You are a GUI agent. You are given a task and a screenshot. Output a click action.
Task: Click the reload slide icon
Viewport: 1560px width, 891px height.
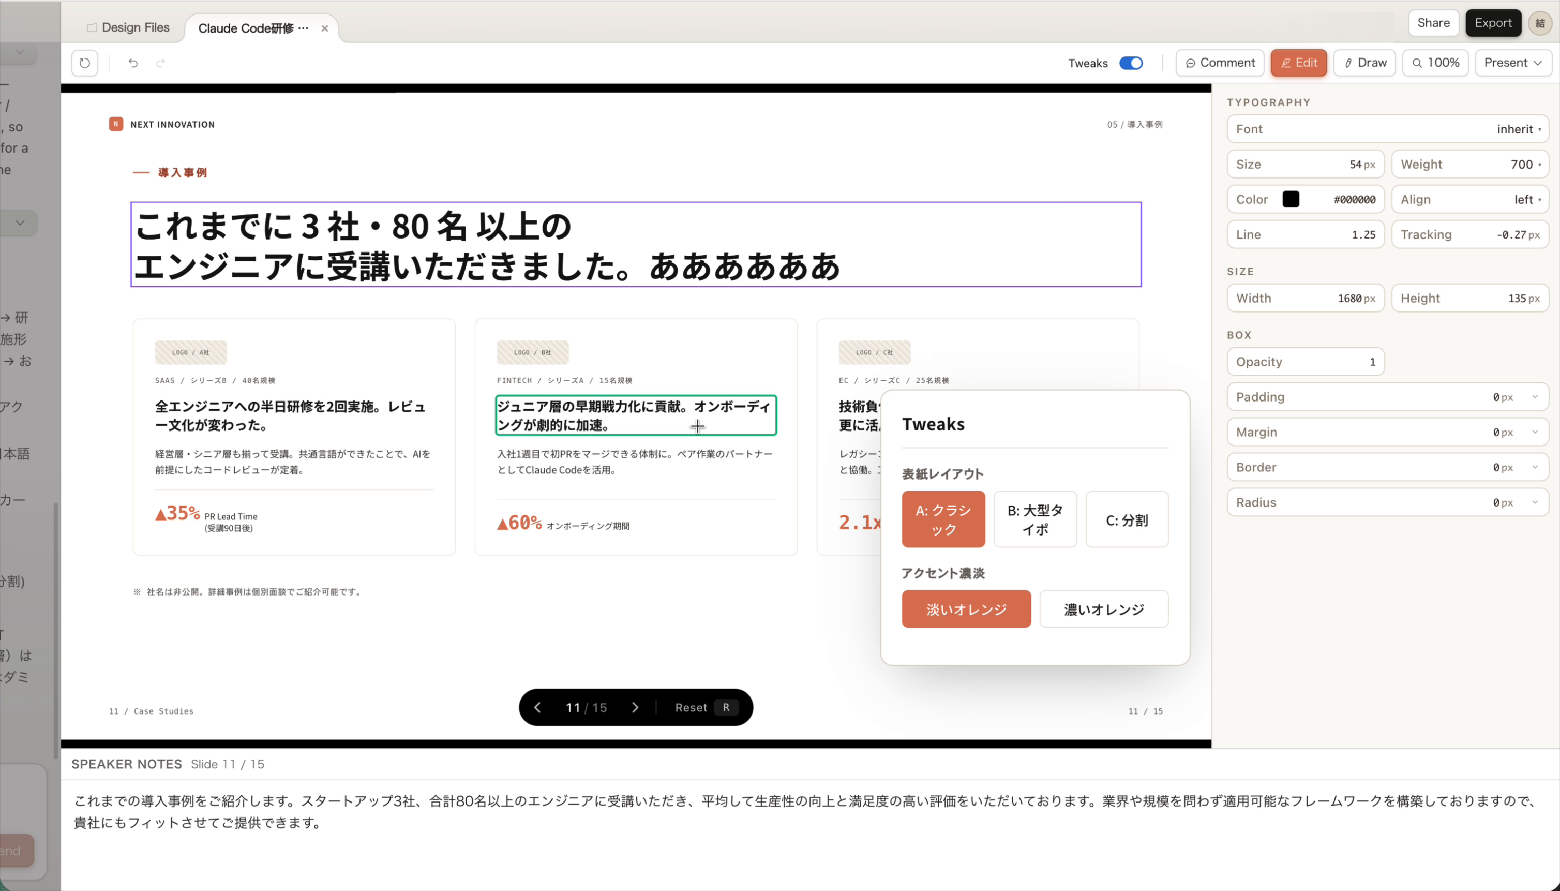point(84,63)
